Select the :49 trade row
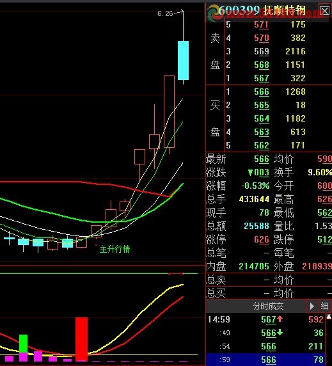332x366 pixels. point(266,333)
